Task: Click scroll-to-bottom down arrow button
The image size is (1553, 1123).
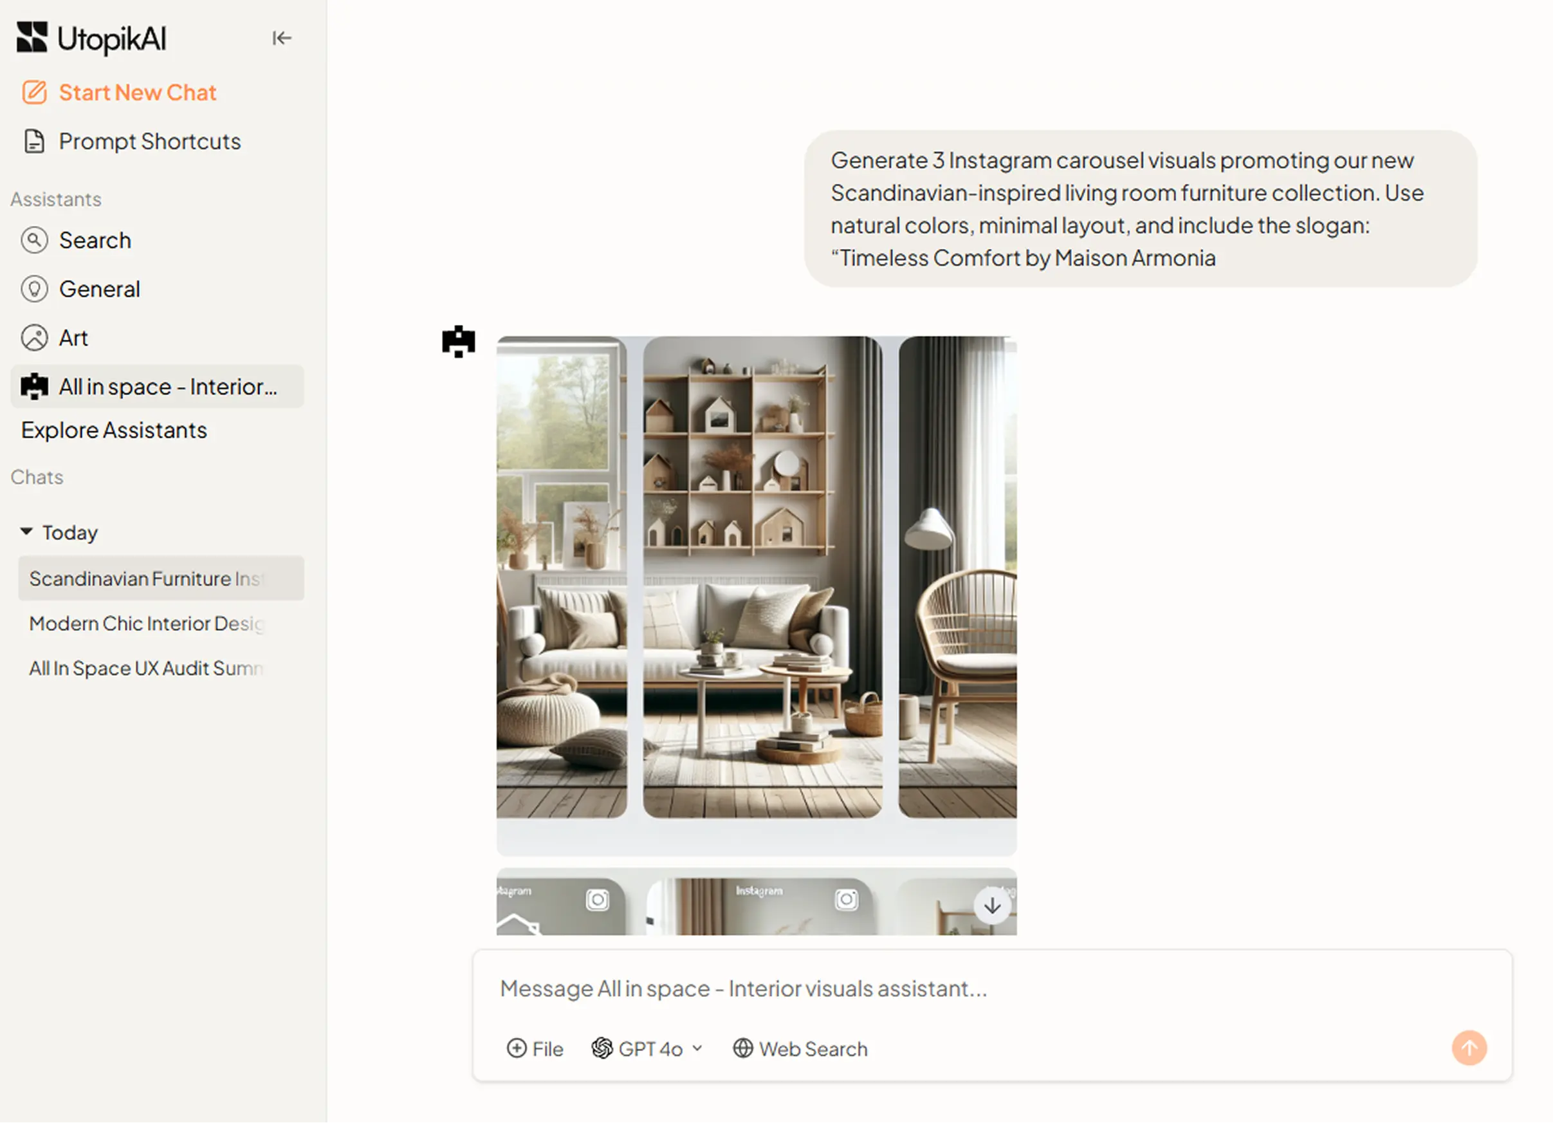Action: pyautogui.click(x=991, y=905)
